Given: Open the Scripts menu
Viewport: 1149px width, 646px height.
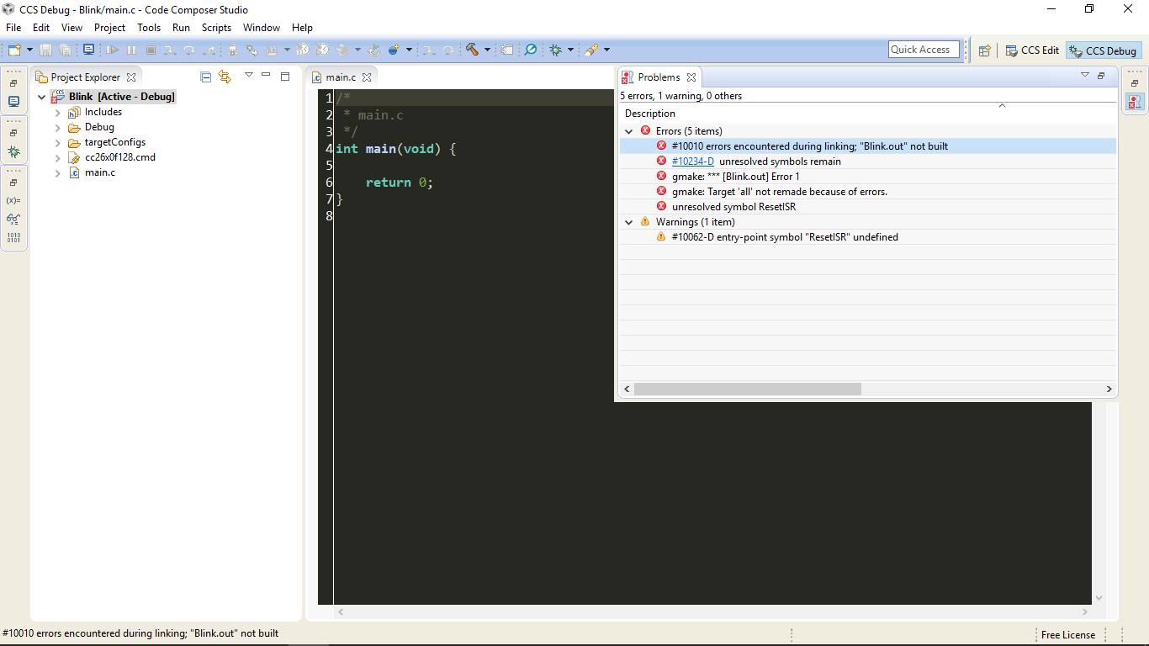Looking at the screenshot, I should (216, 28).
